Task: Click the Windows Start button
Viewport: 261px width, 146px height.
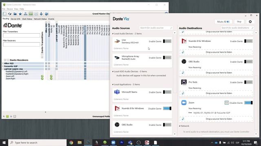Action: click(x=4, y=142)
